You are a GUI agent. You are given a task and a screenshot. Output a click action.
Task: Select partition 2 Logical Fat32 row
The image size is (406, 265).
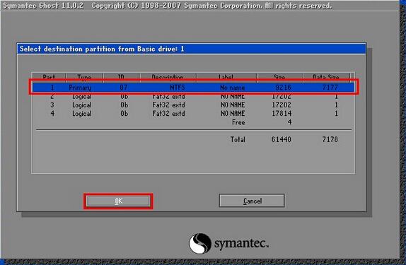[193, 96]
